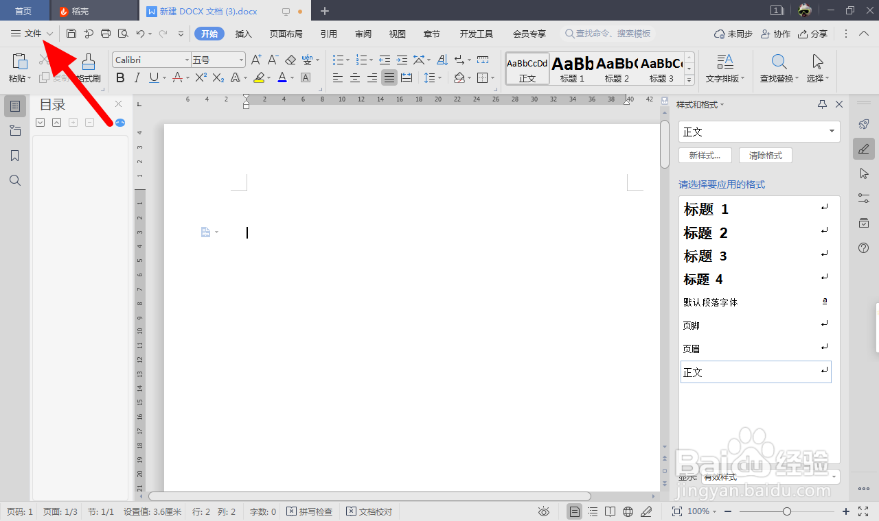Click the 协作 collaborate button
Viewport: 879px width, 521px height.
[x=776, y=34]
